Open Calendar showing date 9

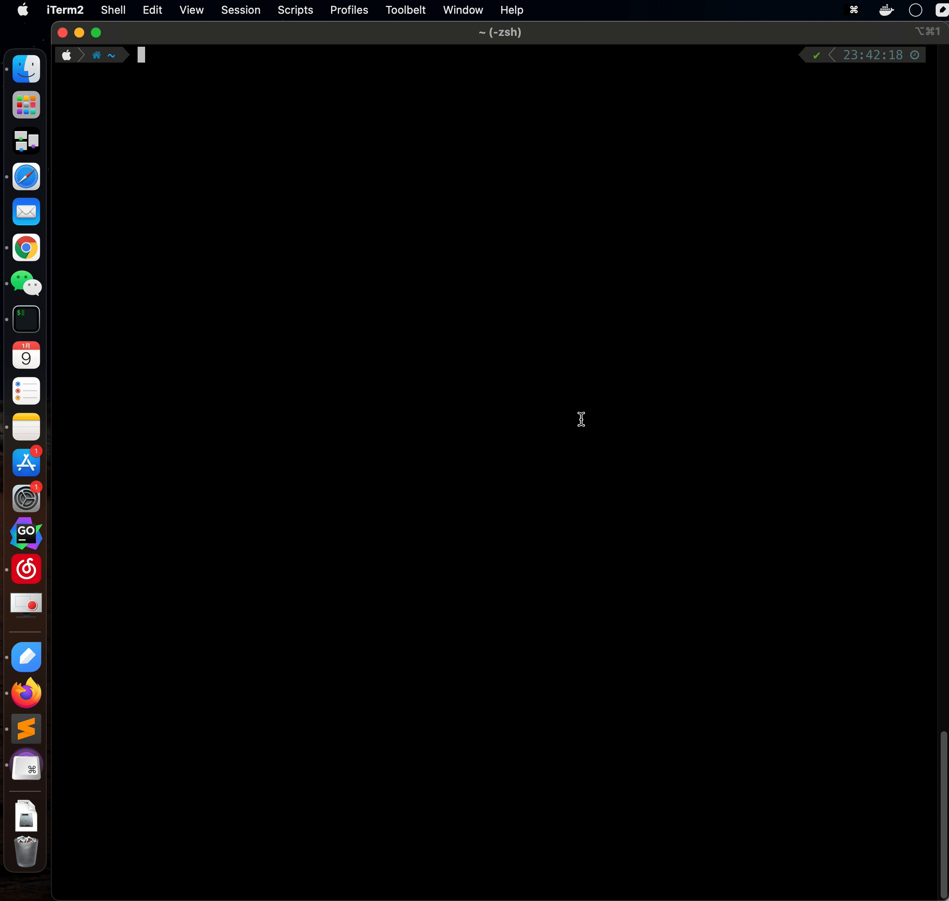coord(26,355)
